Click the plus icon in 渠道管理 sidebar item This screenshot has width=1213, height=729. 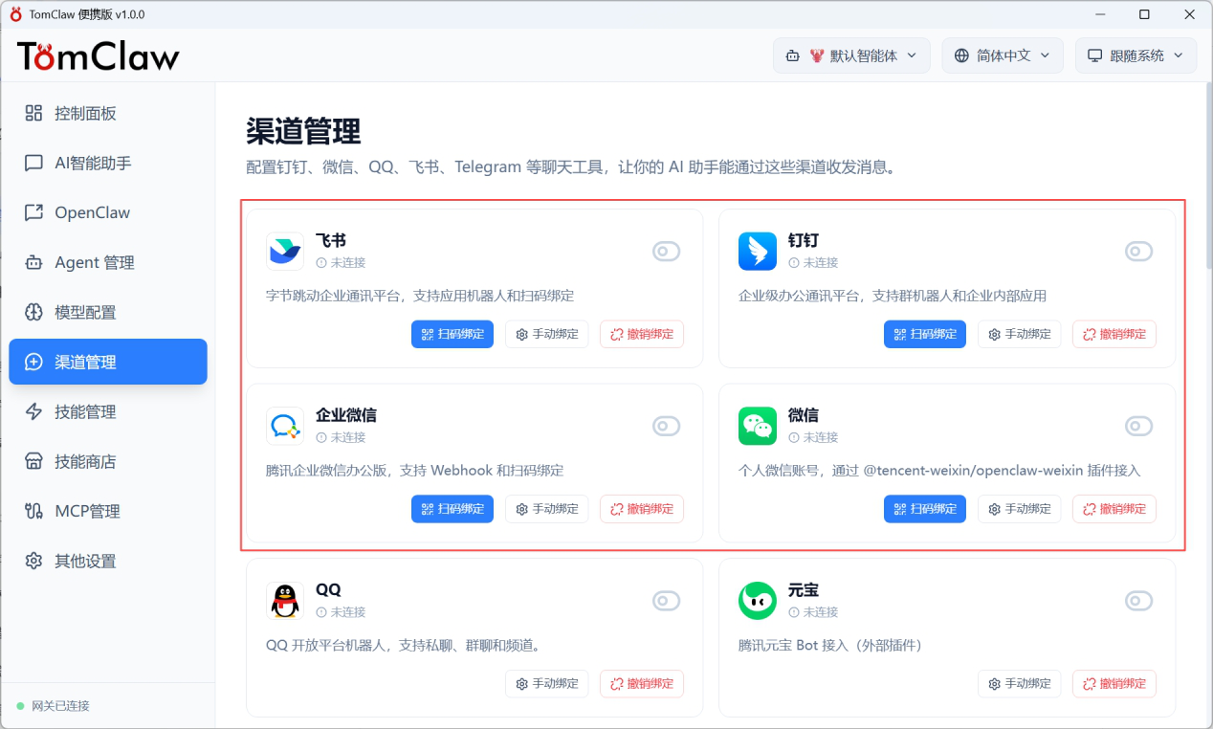tap(33, 362)
